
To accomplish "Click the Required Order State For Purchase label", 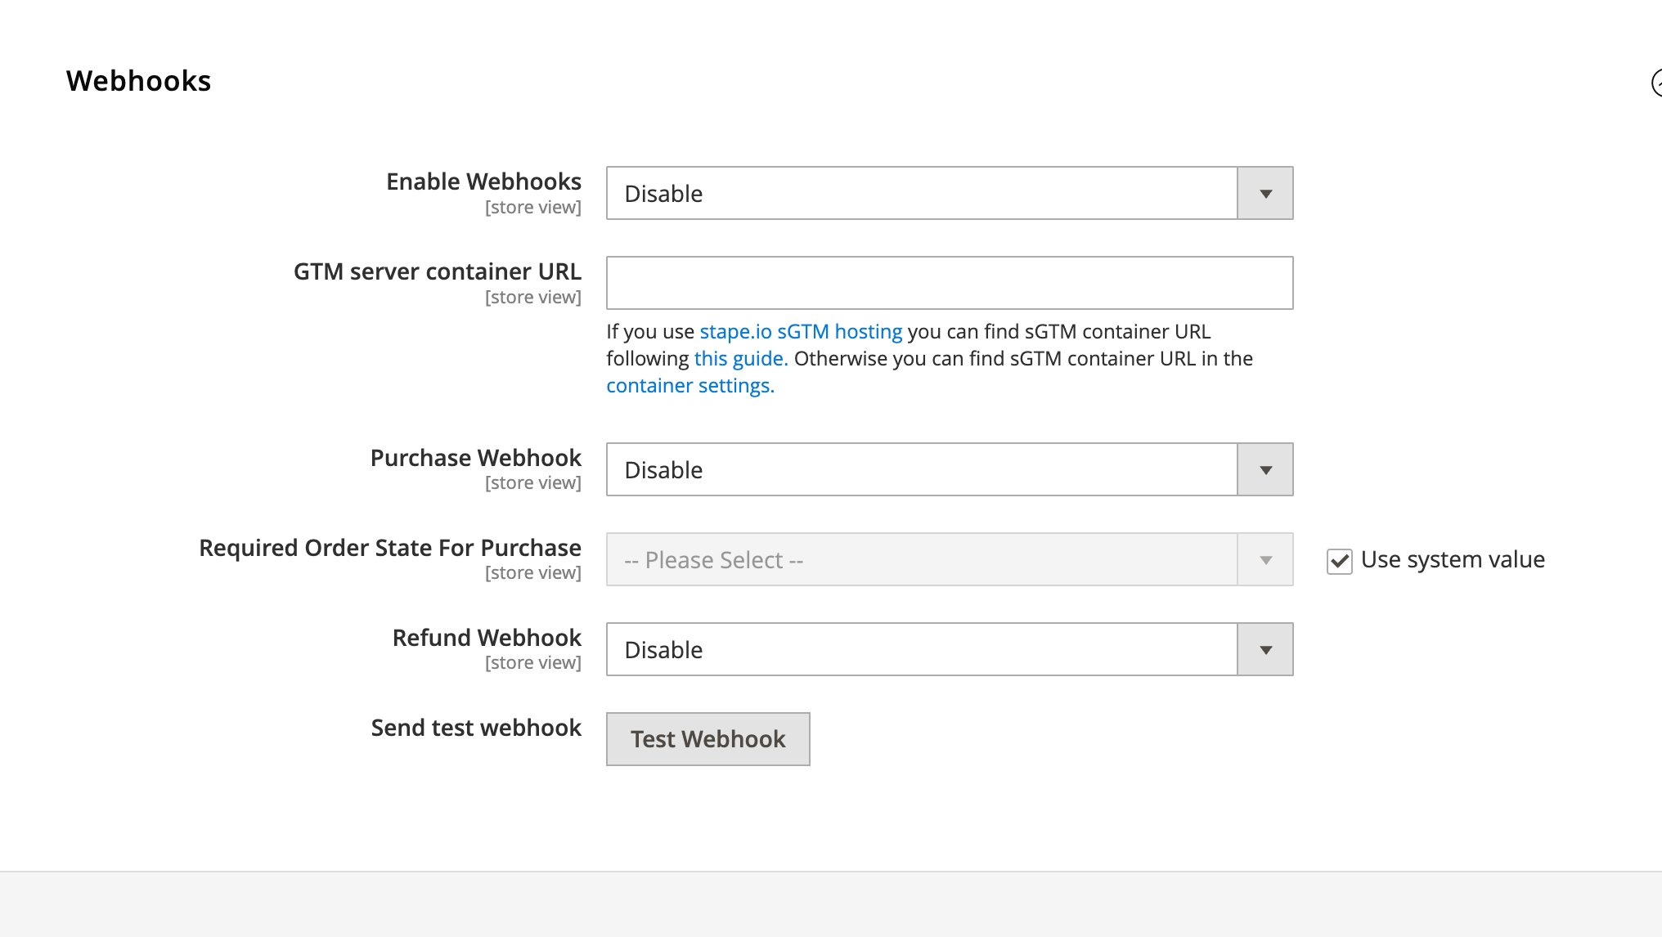I will 390,548.
